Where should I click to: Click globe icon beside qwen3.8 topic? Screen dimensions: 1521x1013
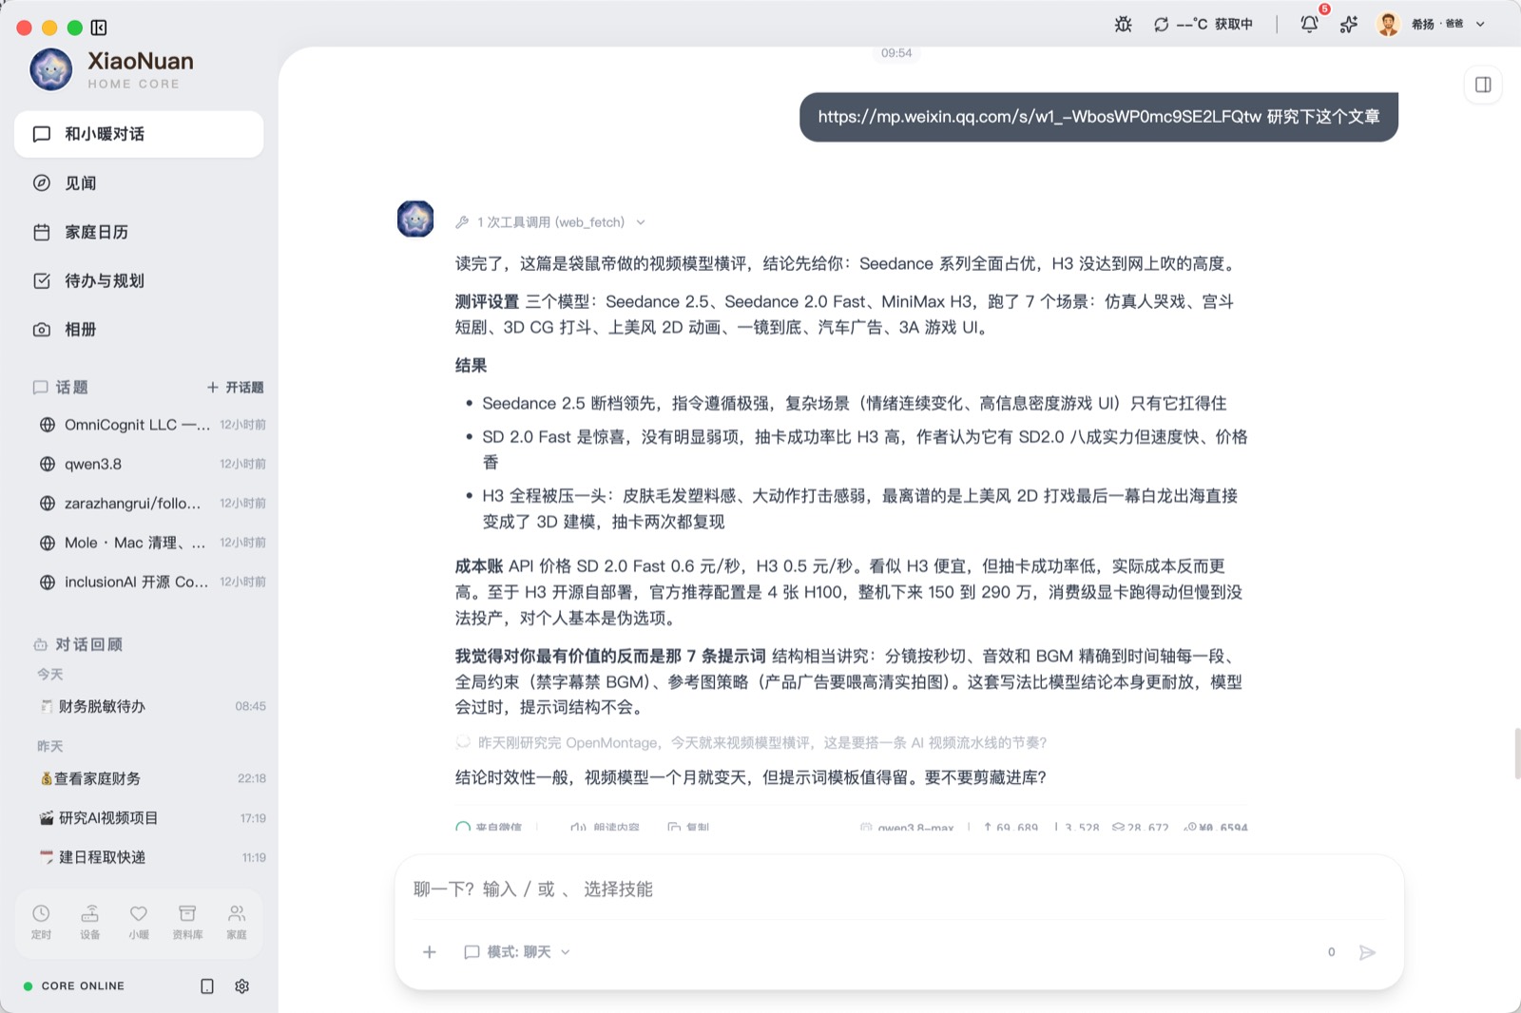(48, 464)
